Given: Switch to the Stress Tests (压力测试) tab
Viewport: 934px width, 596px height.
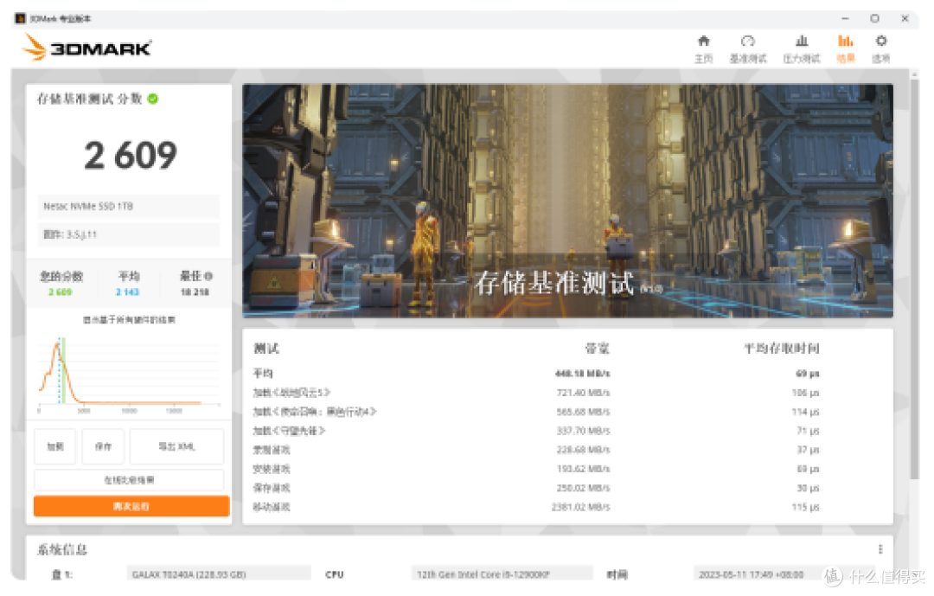Looking at the screenshot, I should (x=801, y=48).
